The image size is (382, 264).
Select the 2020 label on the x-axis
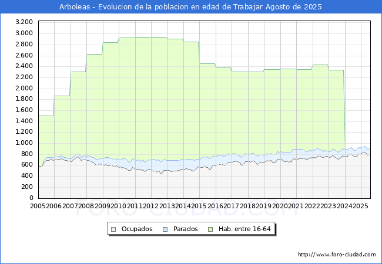[279, 206]
